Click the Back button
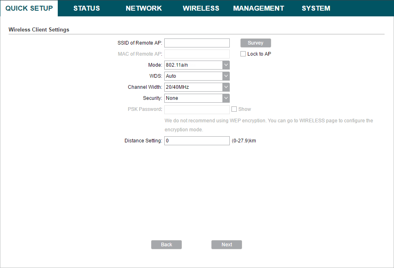 click(166, 244)
